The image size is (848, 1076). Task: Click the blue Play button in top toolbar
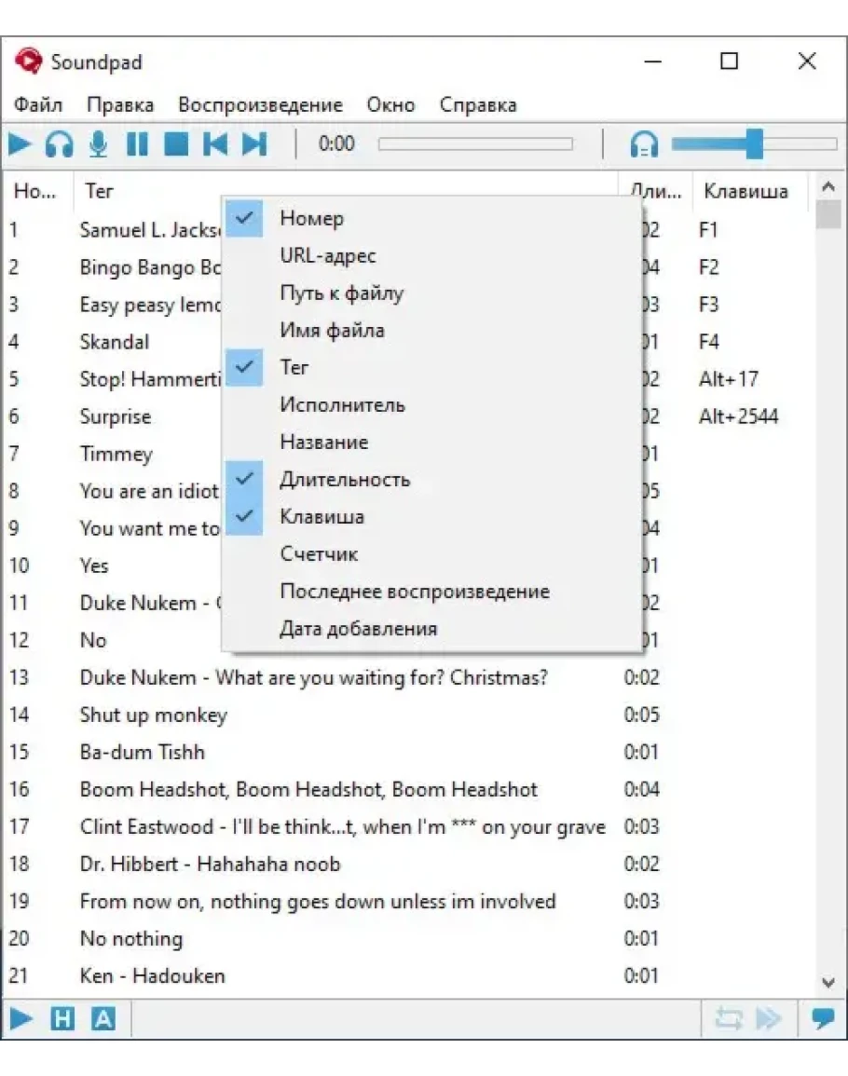point(21,144)
